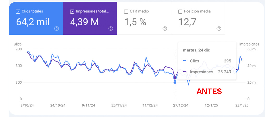274x117 pixels.
Task: Click the purple Impresiones dot on hover line
Action: 175,78
